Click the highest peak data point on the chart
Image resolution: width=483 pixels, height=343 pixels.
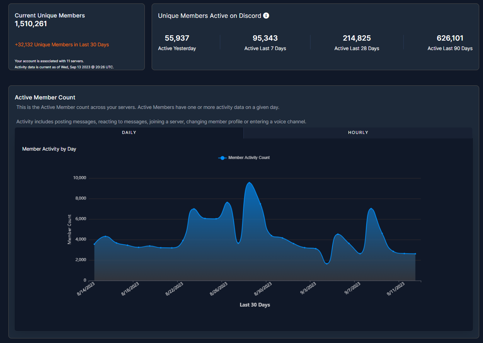click(x=249, y=183)
